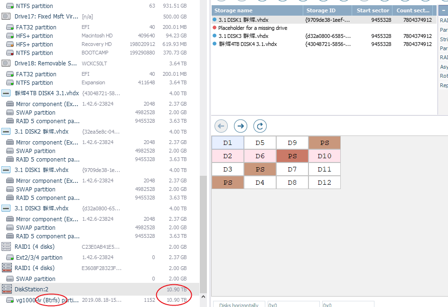Click the Drive18 Removable storage disk icon

(6, 63)
